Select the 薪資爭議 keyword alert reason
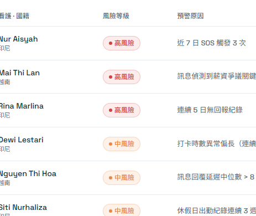Viewport: 256px width, 216px height. [x=217, y=76]
